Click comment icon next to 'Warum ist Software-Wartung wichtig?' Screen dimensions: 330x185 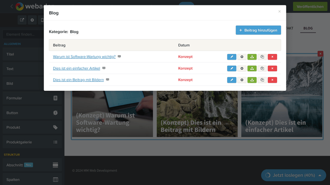(x=119, y=57)
